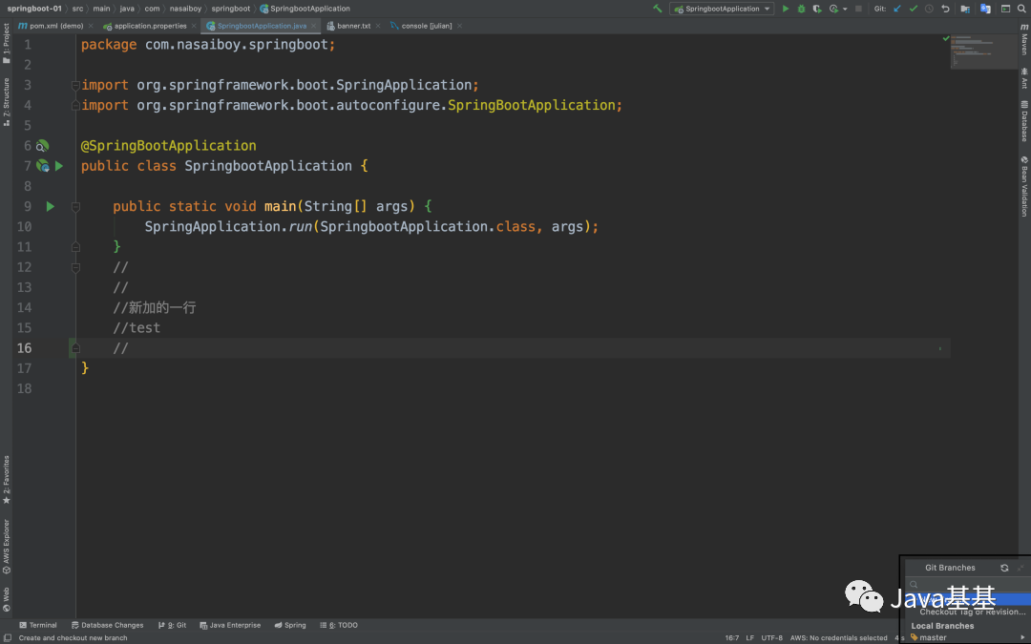Toggle the Web tool window
Screen dimensions: 1031x644
[x=7, y=599]
